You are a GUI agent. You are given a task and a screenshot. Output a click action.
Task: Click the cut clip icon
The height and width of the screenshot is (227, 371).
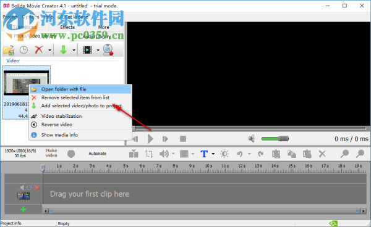[x=276, y=154]
